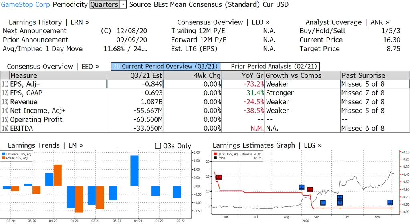The height and width of the screenshot is (224, 410).
Task: Click the Next Announcement date 12/08/20
Action: (132, 31)
